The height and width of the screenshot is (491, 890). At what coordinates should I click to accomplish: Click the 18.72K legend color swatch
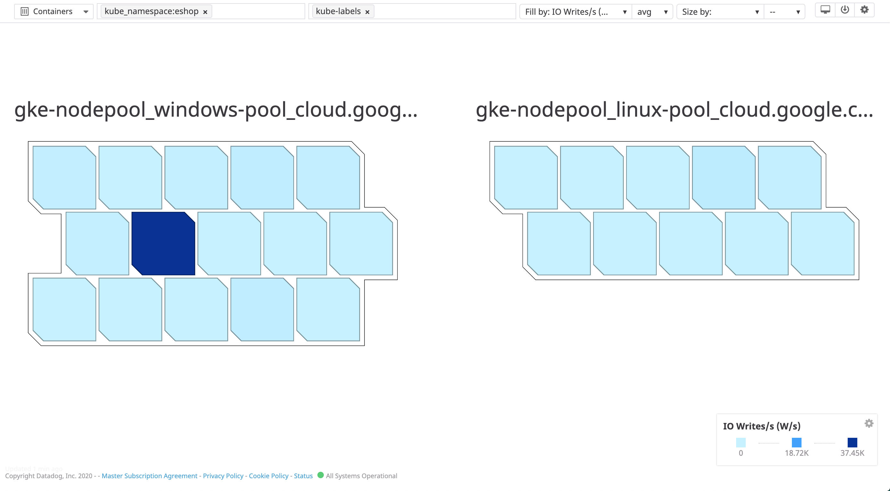coord(797,443)
